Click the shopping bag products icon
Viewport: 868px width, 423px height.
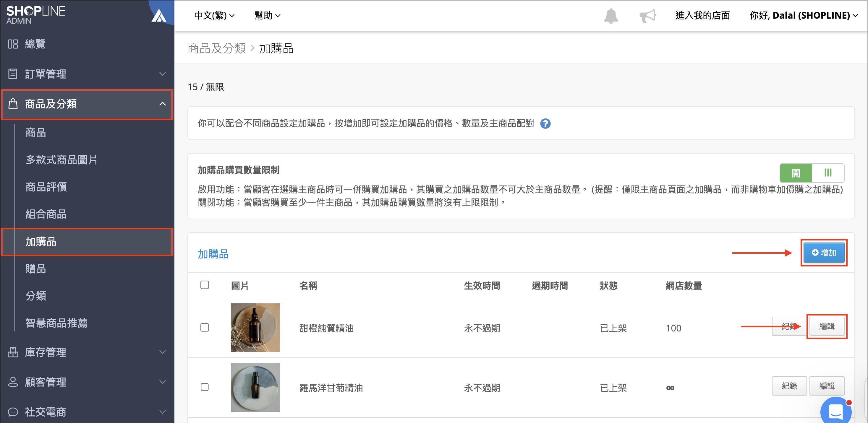click(13, 104)
